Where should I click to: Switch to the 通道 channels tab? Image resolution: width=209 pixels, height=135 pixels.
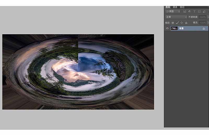175,7
